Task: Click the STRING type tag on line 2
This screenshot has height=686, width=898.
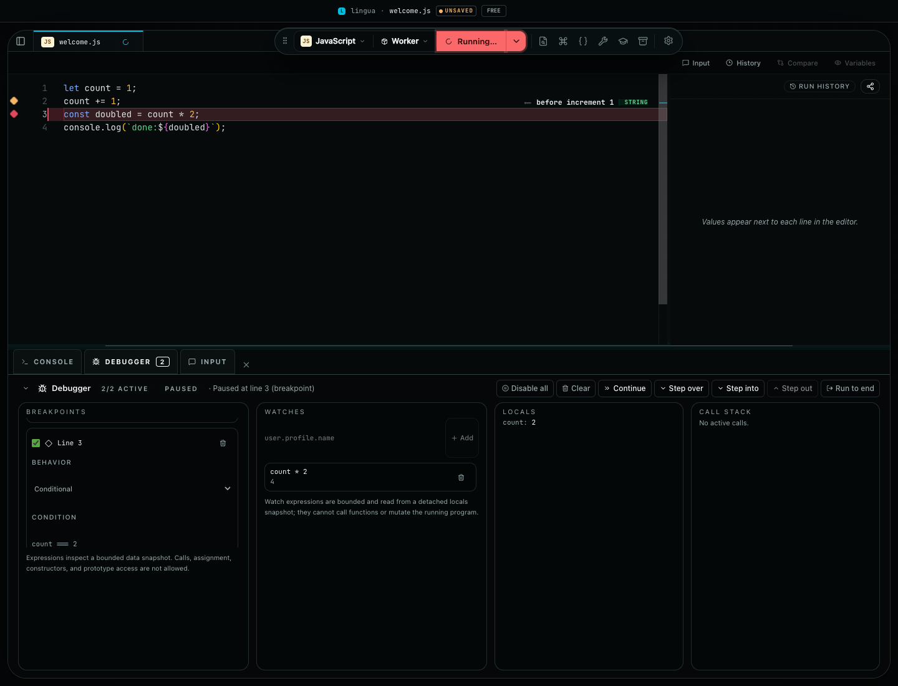Action: click(636, 102)
